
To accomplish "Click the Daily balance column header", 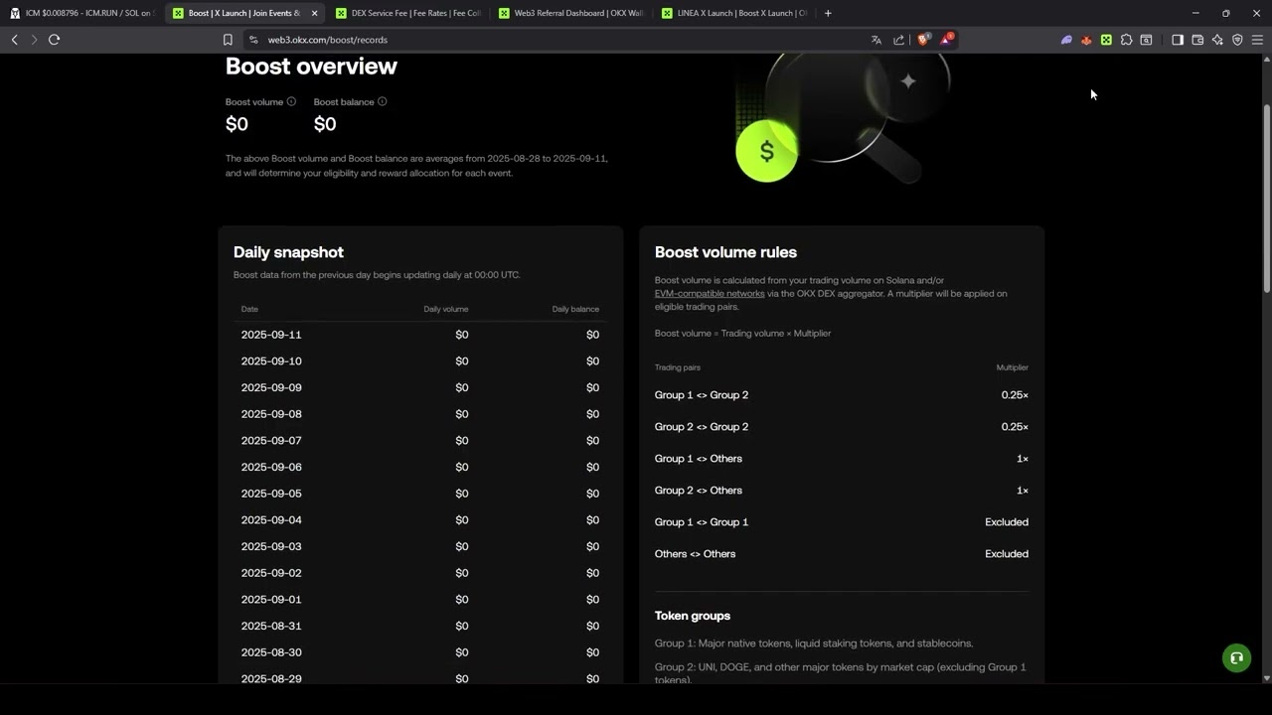I will 575,309.
